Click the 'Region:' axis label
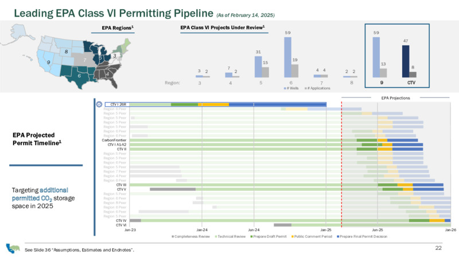Screen dimensions: 459x258 173,83
